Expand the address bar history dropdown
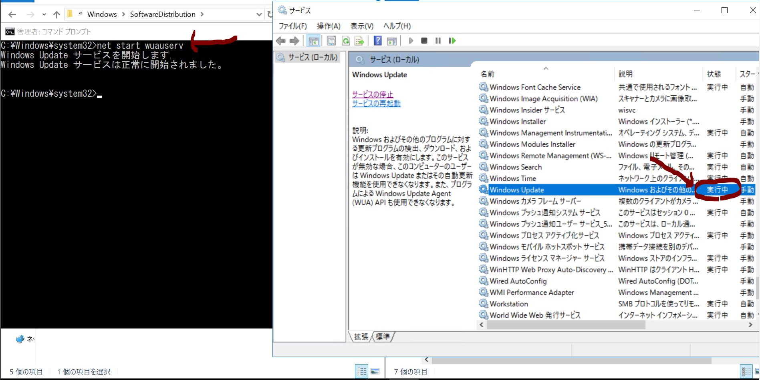 pyautogui.click(x=259, y=14)
